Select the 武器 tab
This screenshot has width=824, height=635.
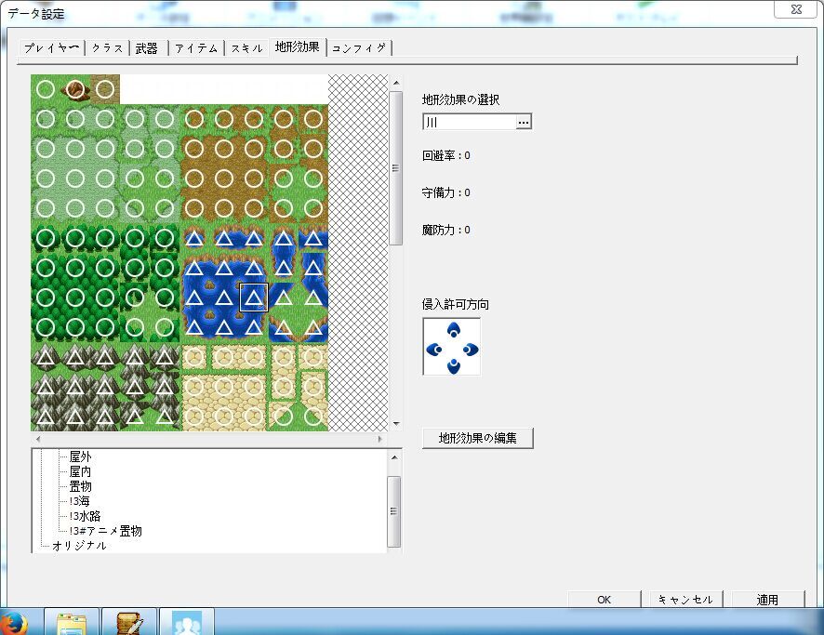[x=147, y=47]
